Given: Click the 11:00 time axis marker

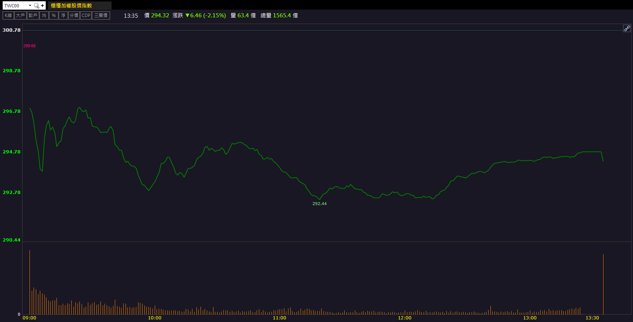Looking at the screenshot, I should coord(280,318).
